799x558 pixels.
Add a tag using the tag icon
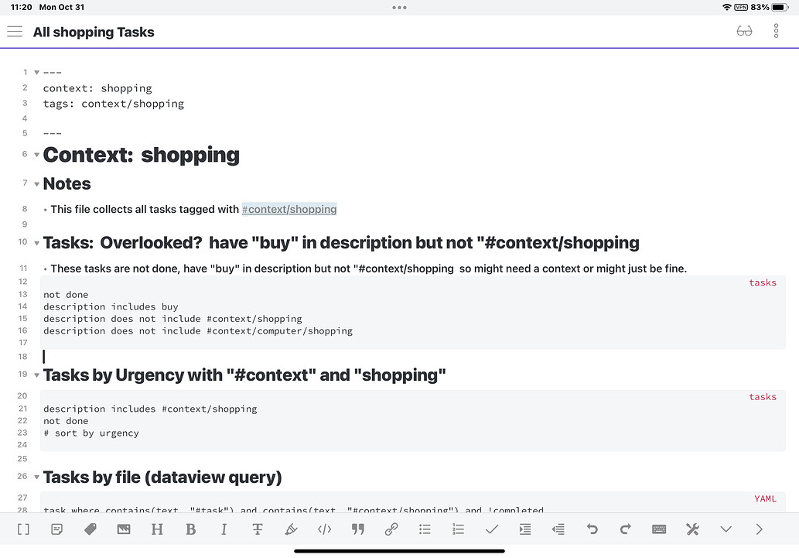(90, 529)
